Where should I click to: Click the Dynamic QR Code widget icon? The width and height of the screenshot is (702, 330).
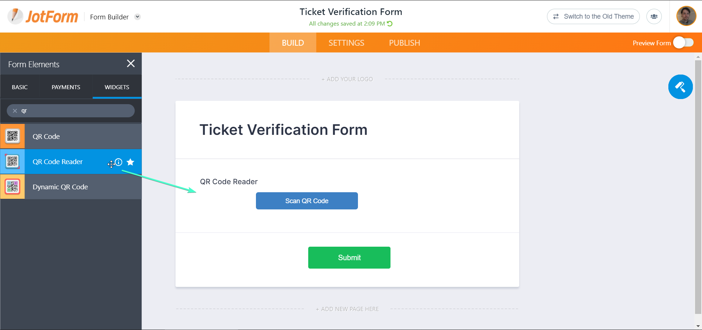pyautogui.click(x=12, y=187)
